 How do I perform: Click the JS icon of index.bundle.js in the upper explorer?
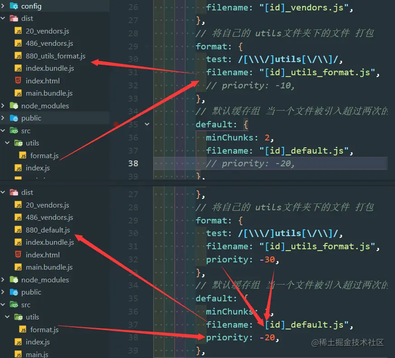(x=18, y=68)
